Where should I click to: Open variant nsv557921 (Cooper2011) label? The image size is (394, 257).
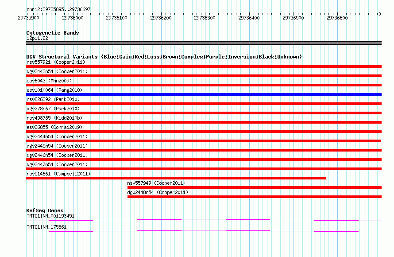coord(56,62)
